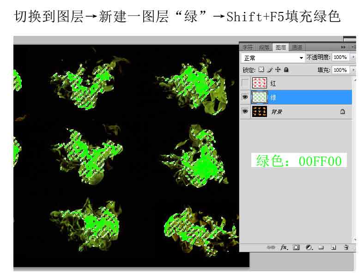The height and width of the screenshot is (274, 364).
Task: Click the opacity 100% field
Action: click(x=340, y=57)
